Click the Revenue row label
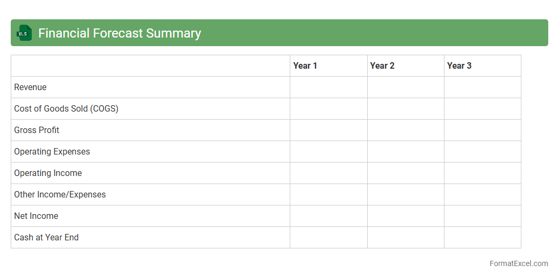This screenshot has width=559, height=279. point(30,87)
